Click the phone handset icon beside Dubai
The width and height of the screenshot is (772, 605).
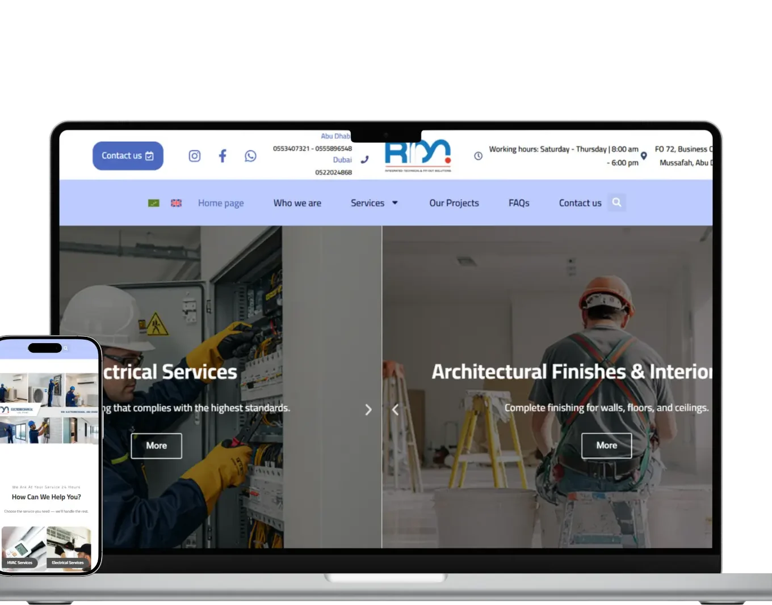[x=364, y=160]
